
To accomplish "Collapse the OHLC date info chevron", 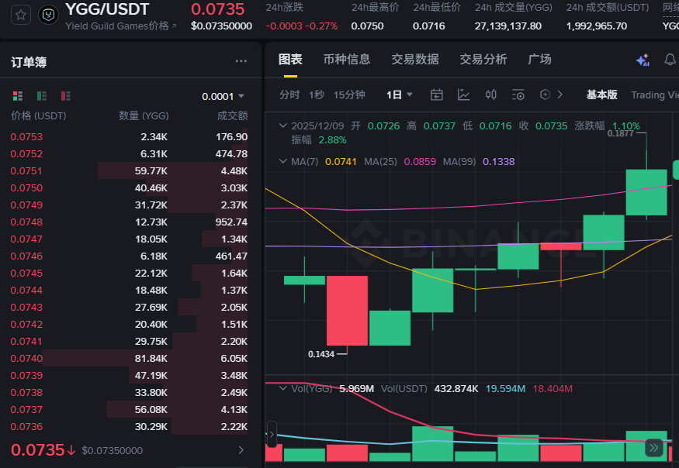I will [x=282, y=126].
